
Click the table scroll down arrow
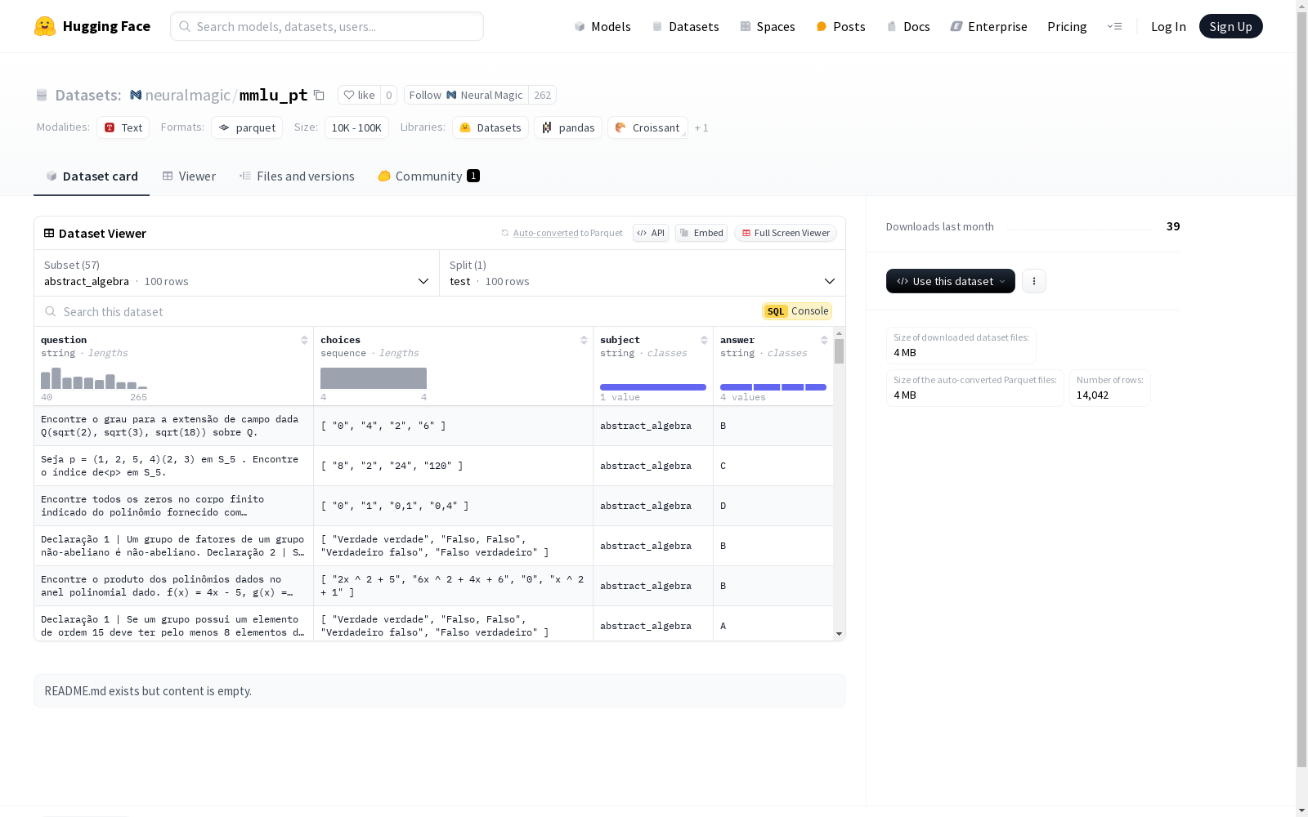point(839,634)
